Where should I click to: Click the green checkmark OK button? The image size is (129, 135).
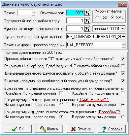[x=17, y=129]
